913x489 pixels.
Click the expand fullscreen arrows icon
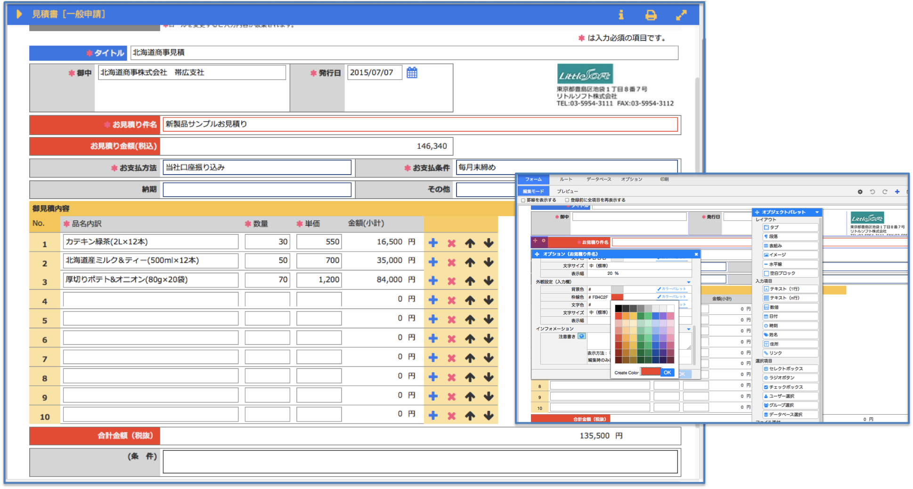click(x=681, y=15)
